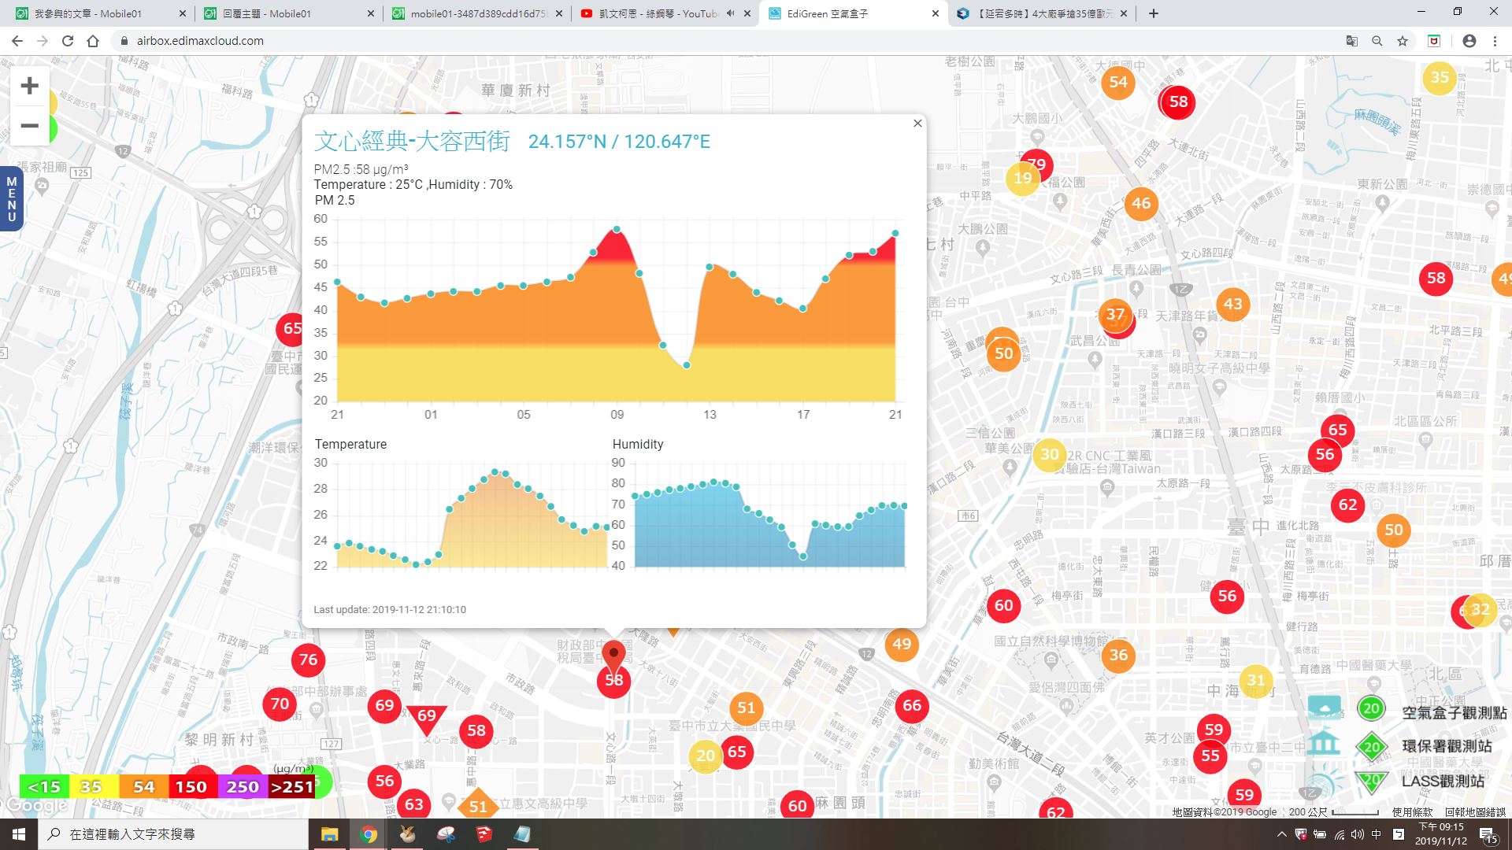Viewport: 1512px width, 850px height.
Task: Open 回報地圖錯誤 link
Action: [x=1474, y=811]
